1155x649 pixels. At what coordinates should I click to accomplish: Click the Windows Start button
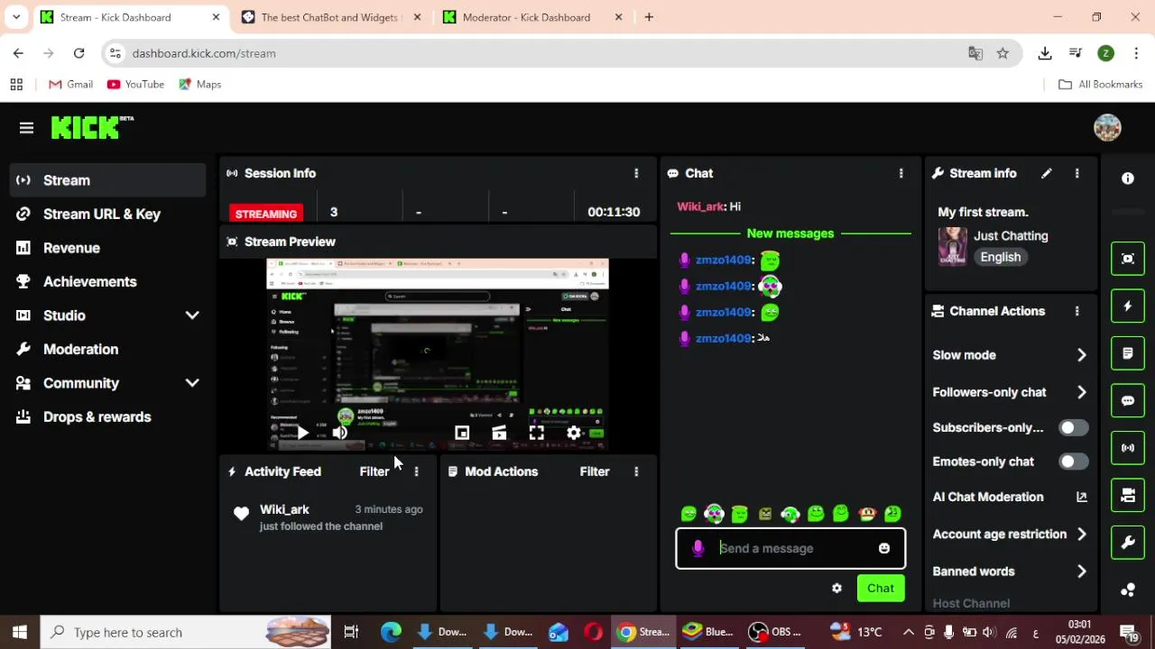pos(20,632)
